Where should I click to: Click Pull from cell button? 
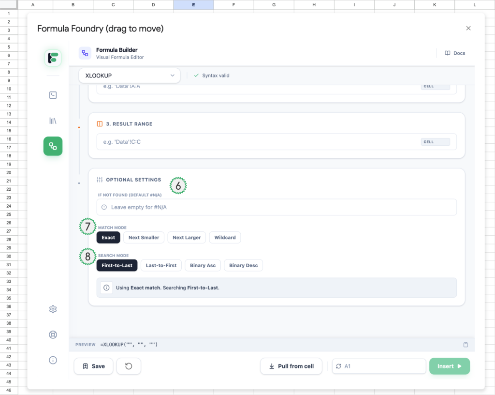pos(291,366)
